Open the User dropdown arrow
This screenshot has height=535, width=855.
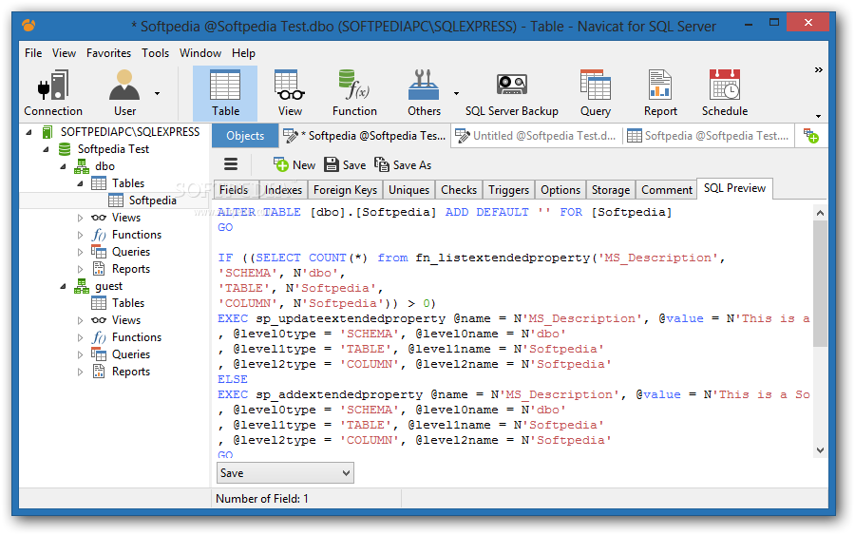coord(157,93)
